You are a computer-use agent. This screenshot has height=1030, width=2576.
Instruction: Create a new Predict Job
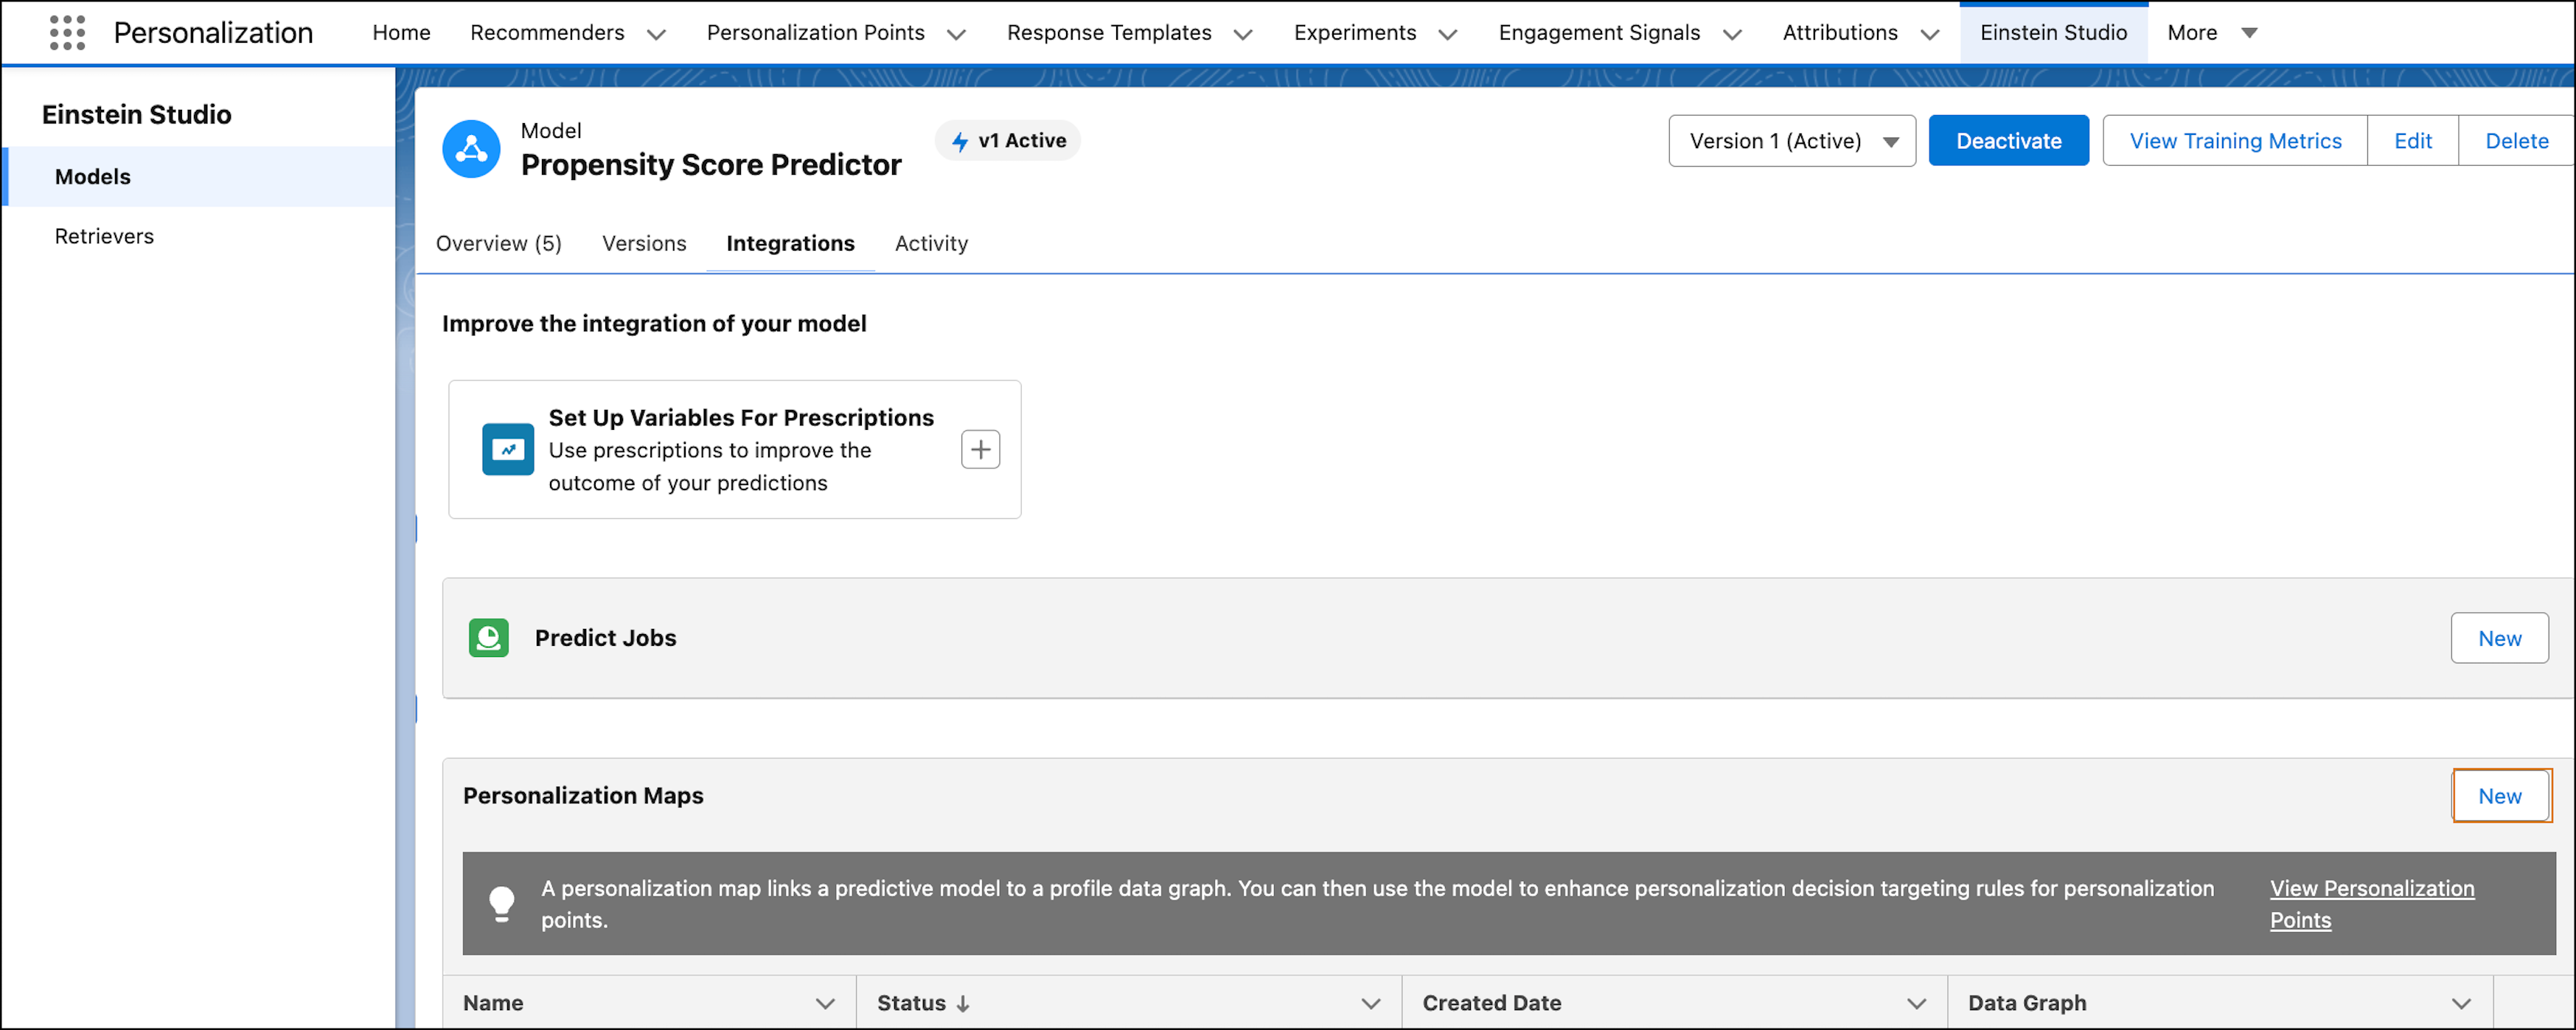click(2499, 638)
